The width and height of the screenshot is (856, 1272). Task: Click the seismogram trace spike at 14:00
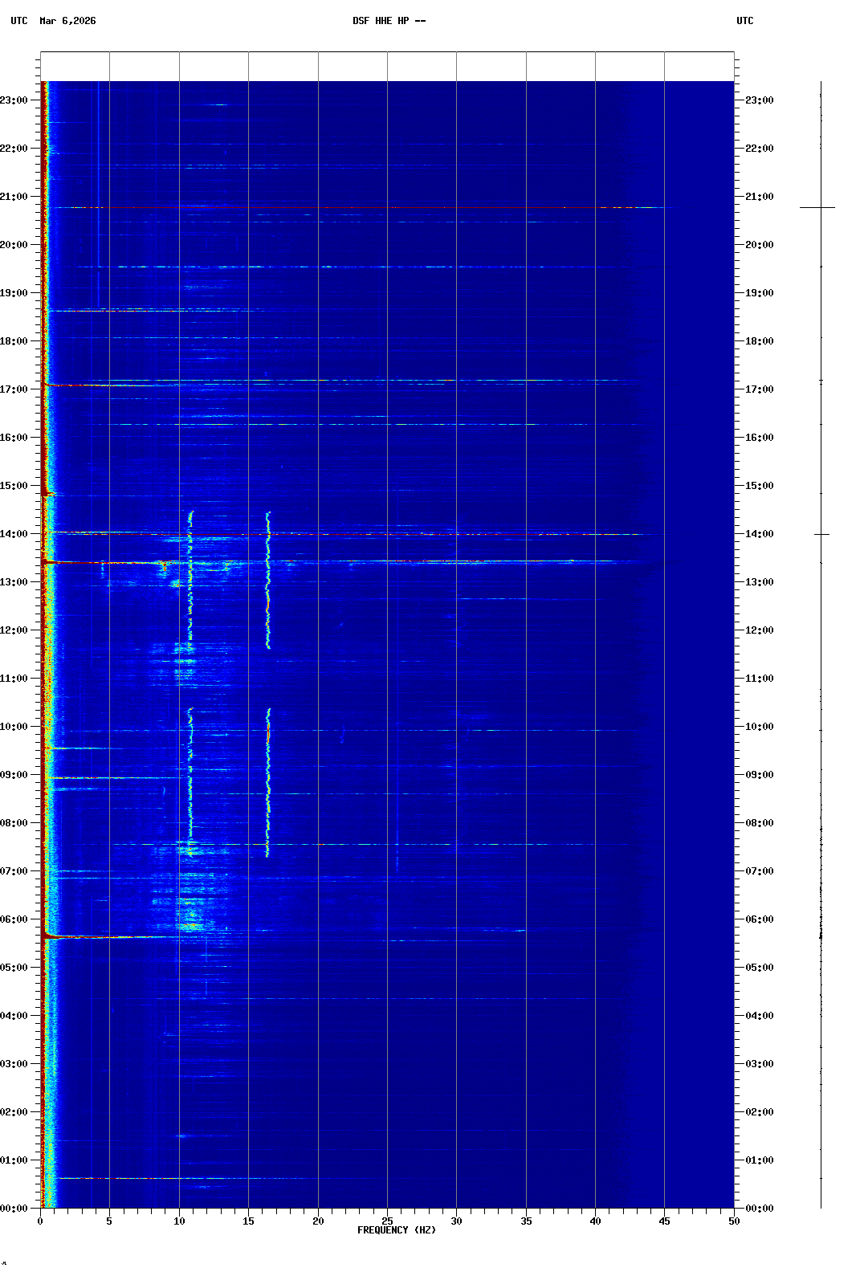pyautogui.click(x=821, y=534)
